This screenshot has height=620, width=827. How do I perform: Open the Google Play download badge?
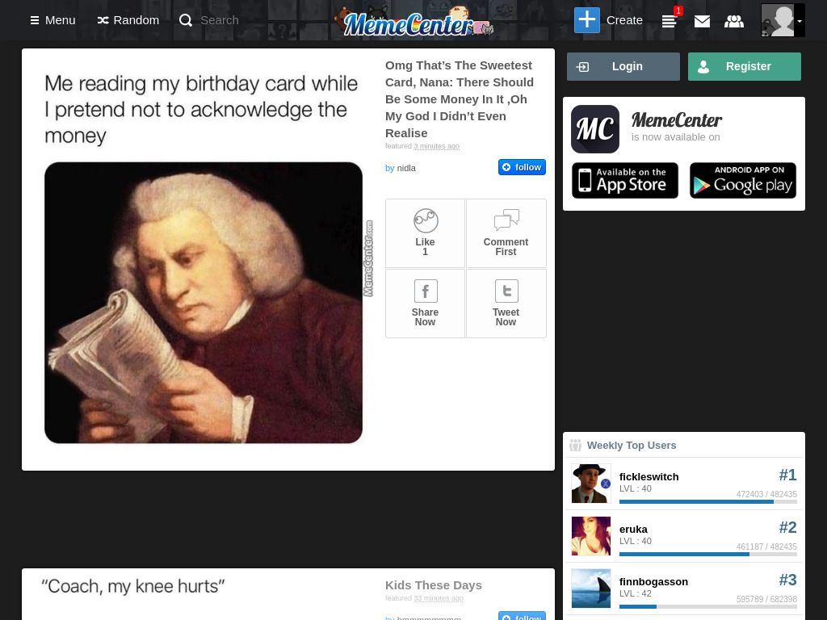pos(743,180)
